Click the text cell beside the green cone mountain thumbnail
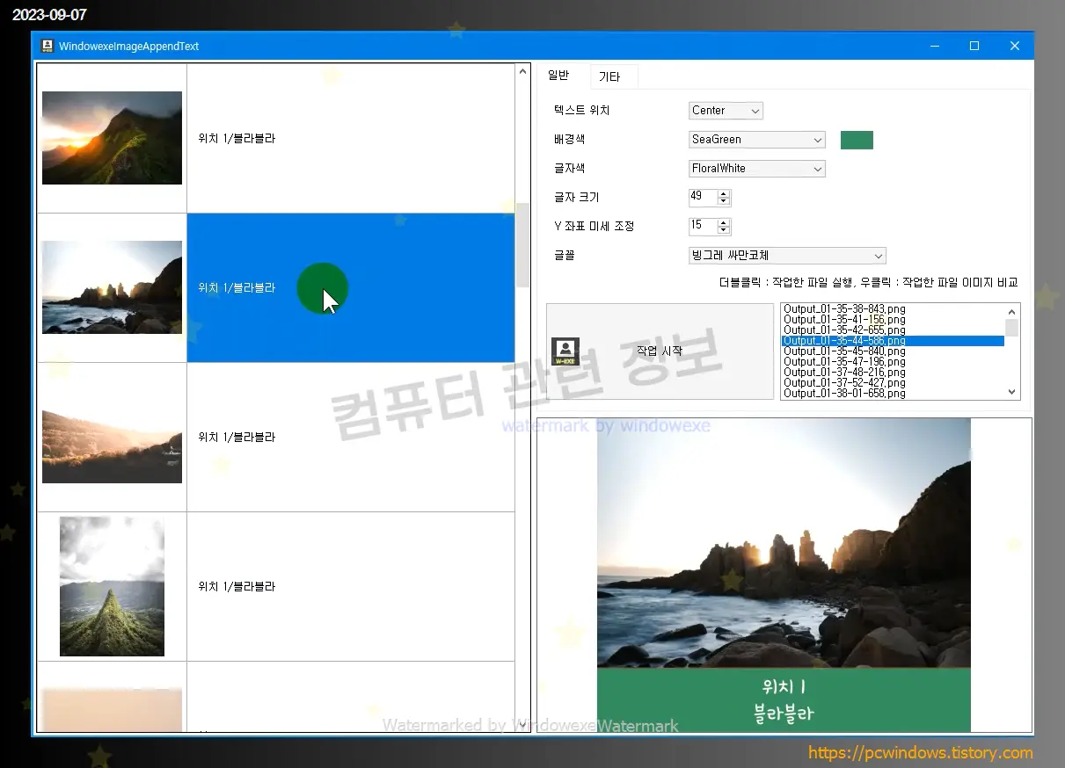 (351, 586)
